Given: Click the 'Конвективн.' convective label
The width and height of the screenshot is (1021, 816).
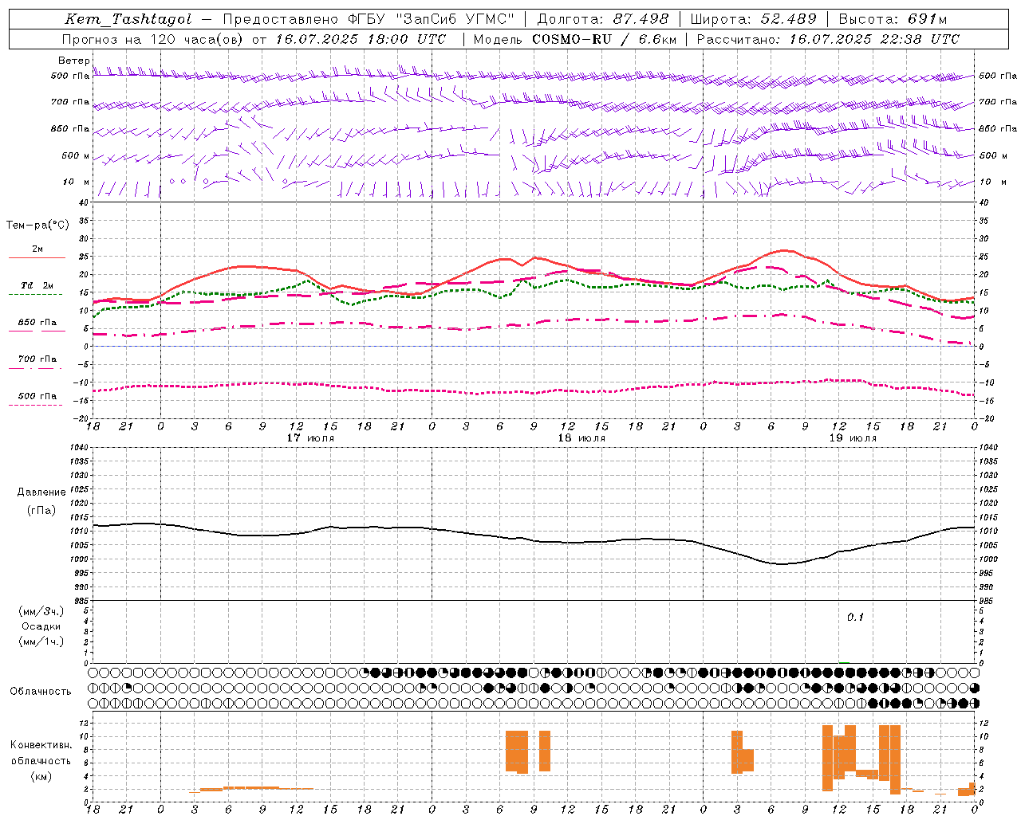Looking at the screenshot, I should pyautogui.click(x=41, y=744).
